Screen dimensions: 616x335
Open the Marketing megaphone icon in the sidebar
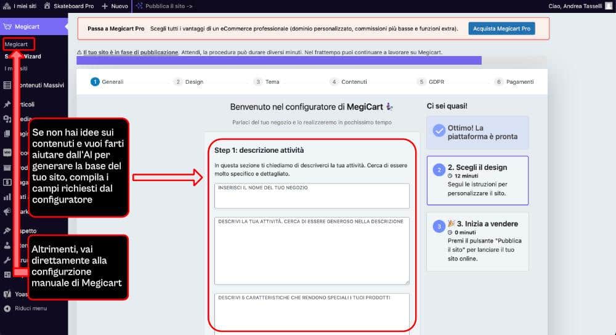7,212
